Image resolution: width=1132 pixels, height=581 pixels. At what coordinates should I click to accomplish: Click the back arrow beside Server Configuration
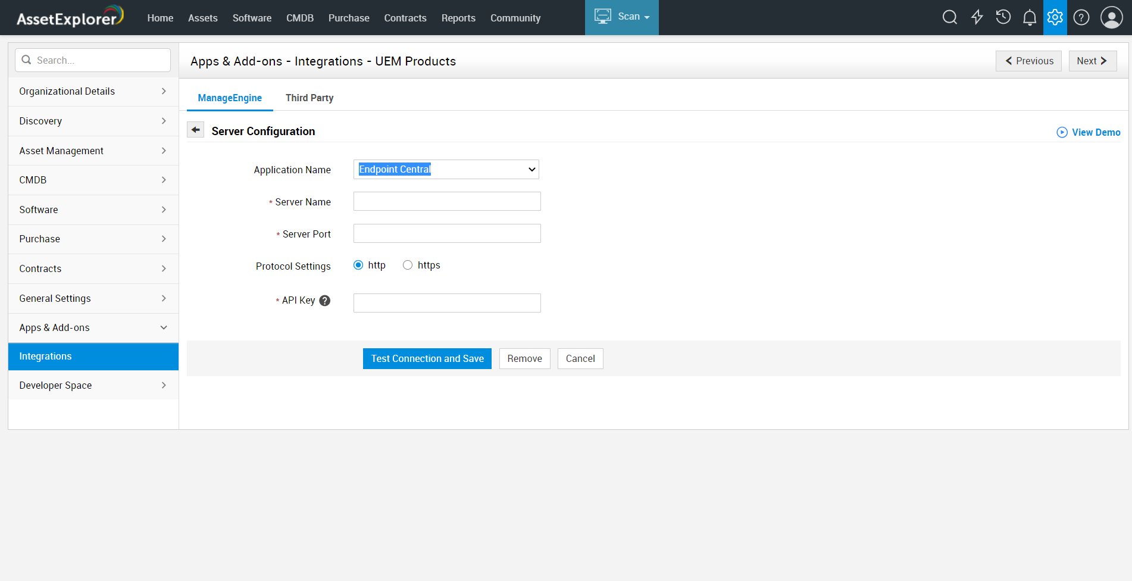[x=195, y=130]
